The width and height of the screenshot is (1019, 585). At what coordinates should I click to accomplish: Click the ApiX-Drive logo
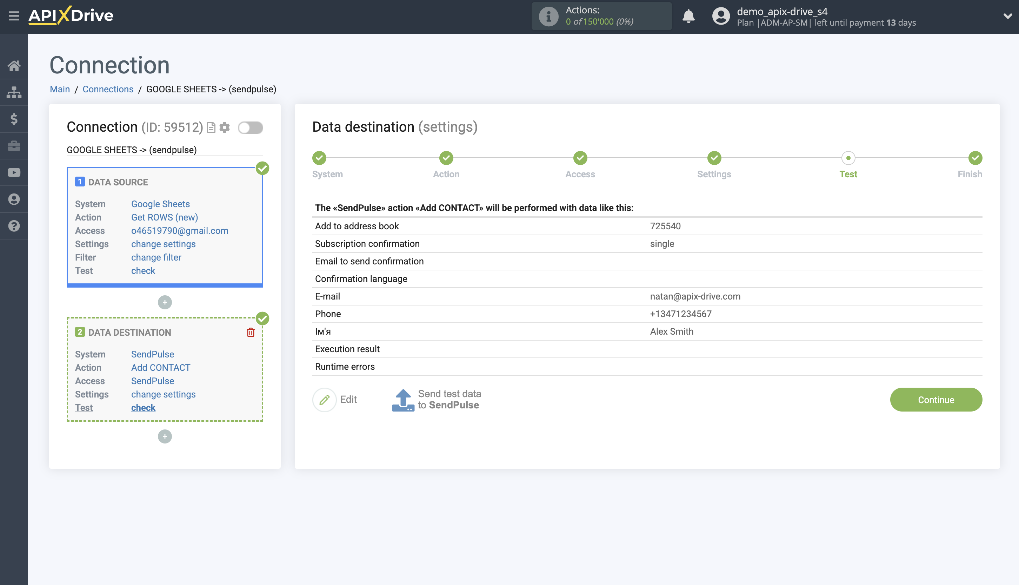tap(71, 16)
